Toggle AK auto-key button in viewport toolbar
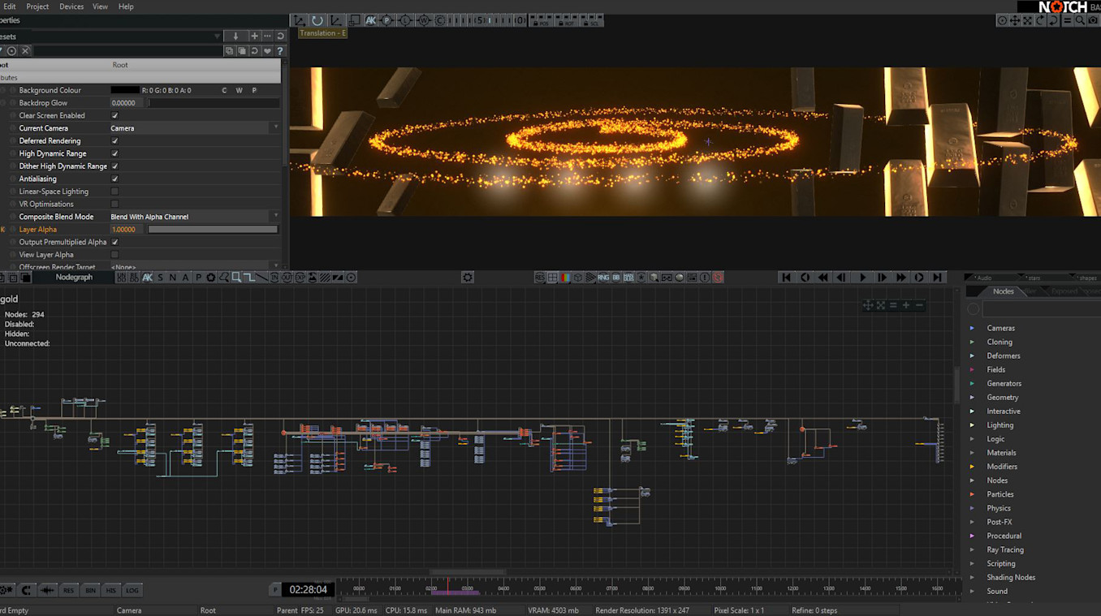The height and width of the screenshot is (616, 1101). pos(370,20)
